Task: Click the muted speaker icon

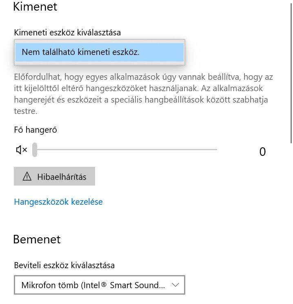Action: 22,150
